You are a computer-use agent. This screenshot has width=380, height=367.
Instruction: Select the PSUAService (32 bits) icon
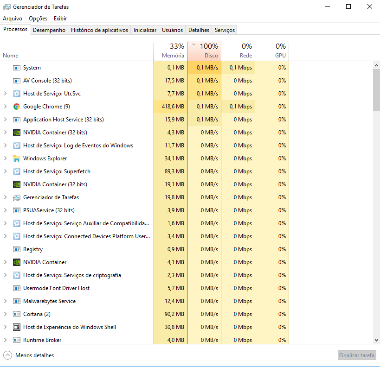pos(17,210)
